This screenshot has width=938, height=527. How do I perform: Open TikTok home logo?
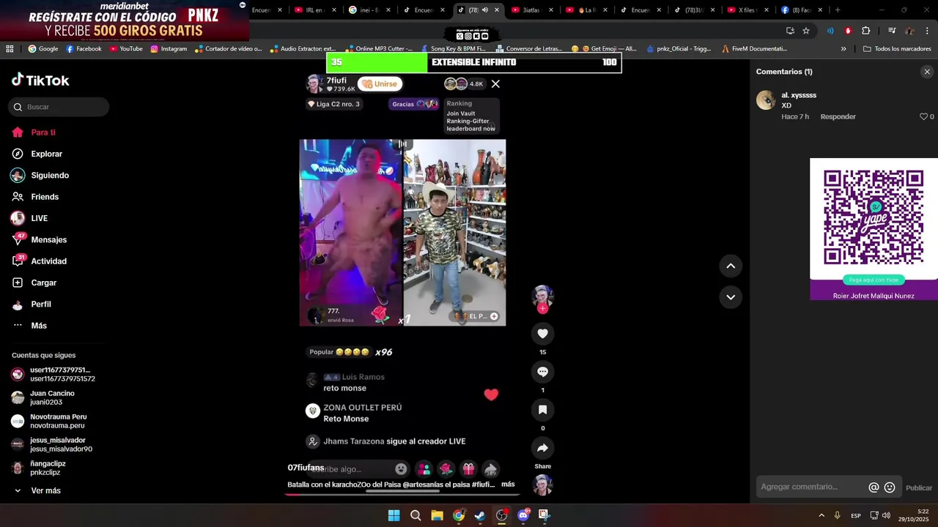40,80
